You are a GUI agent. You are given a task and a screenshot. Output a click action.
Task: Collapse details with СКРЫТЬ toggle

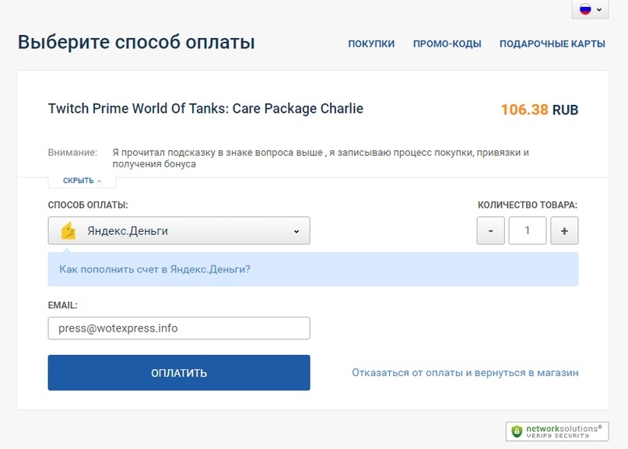82,181
